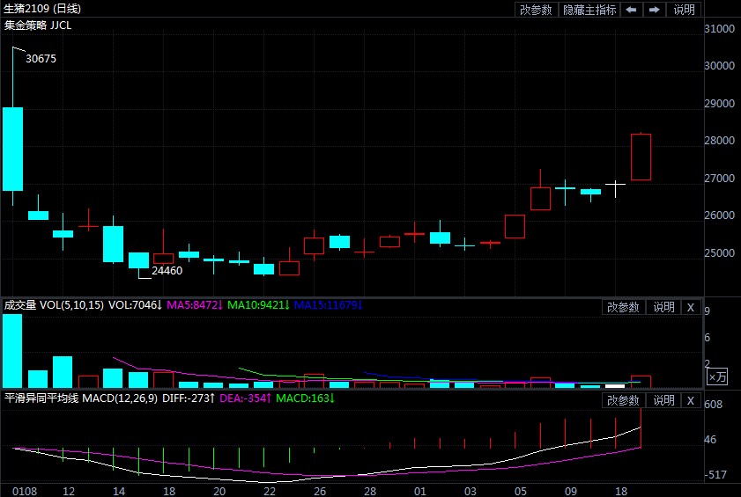741x497 pixels.
Task: Open 改参数 for the main chart
Action: [536, 10]
